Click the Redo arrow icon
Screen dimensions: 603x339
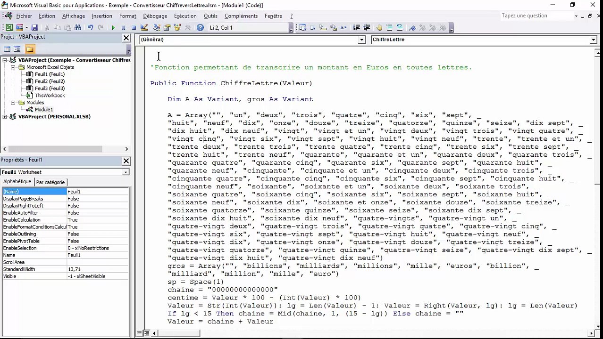click(x=100, y=28)
